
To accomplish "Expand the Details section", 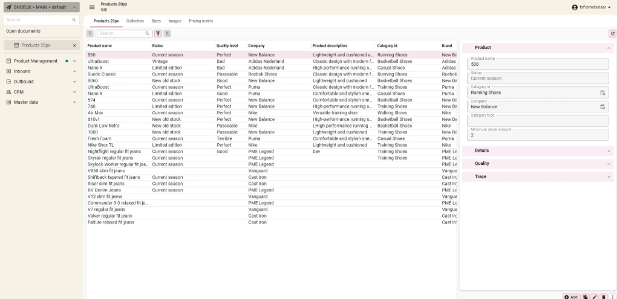I will click(x=538, y=151).
